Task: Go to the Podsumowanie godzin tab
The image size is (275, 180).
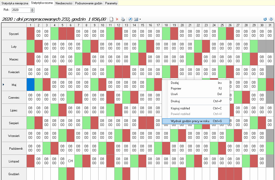Action: 89,3
